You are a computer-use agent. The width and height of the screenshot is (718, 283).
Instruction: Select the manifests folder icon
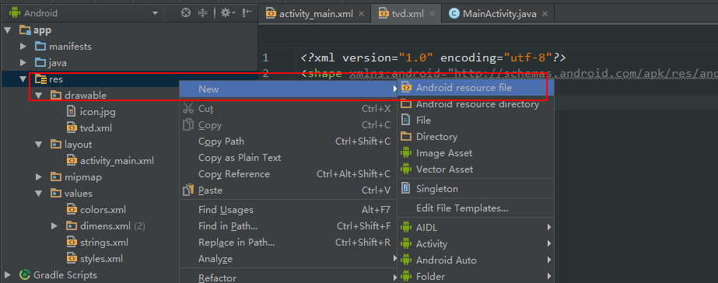(x=40, y=47)
